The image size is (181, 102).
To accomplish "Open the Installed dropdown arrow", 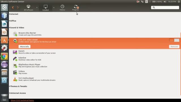I will click(54, 8).
